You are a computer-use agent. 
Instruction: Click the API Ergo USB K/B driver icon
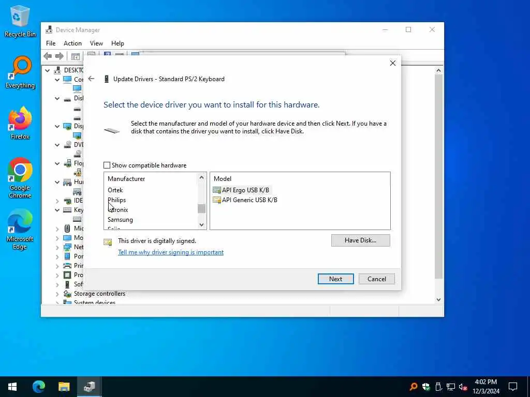(x=217, y=190)
